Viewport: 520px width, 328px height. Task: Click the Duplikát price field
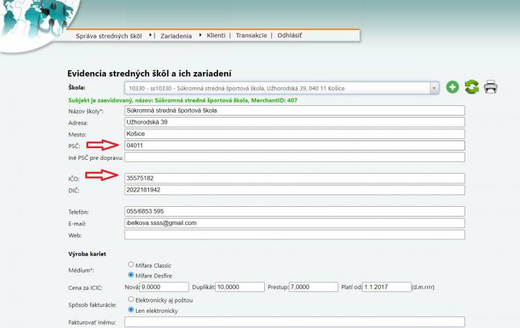[x=239, y=287]
